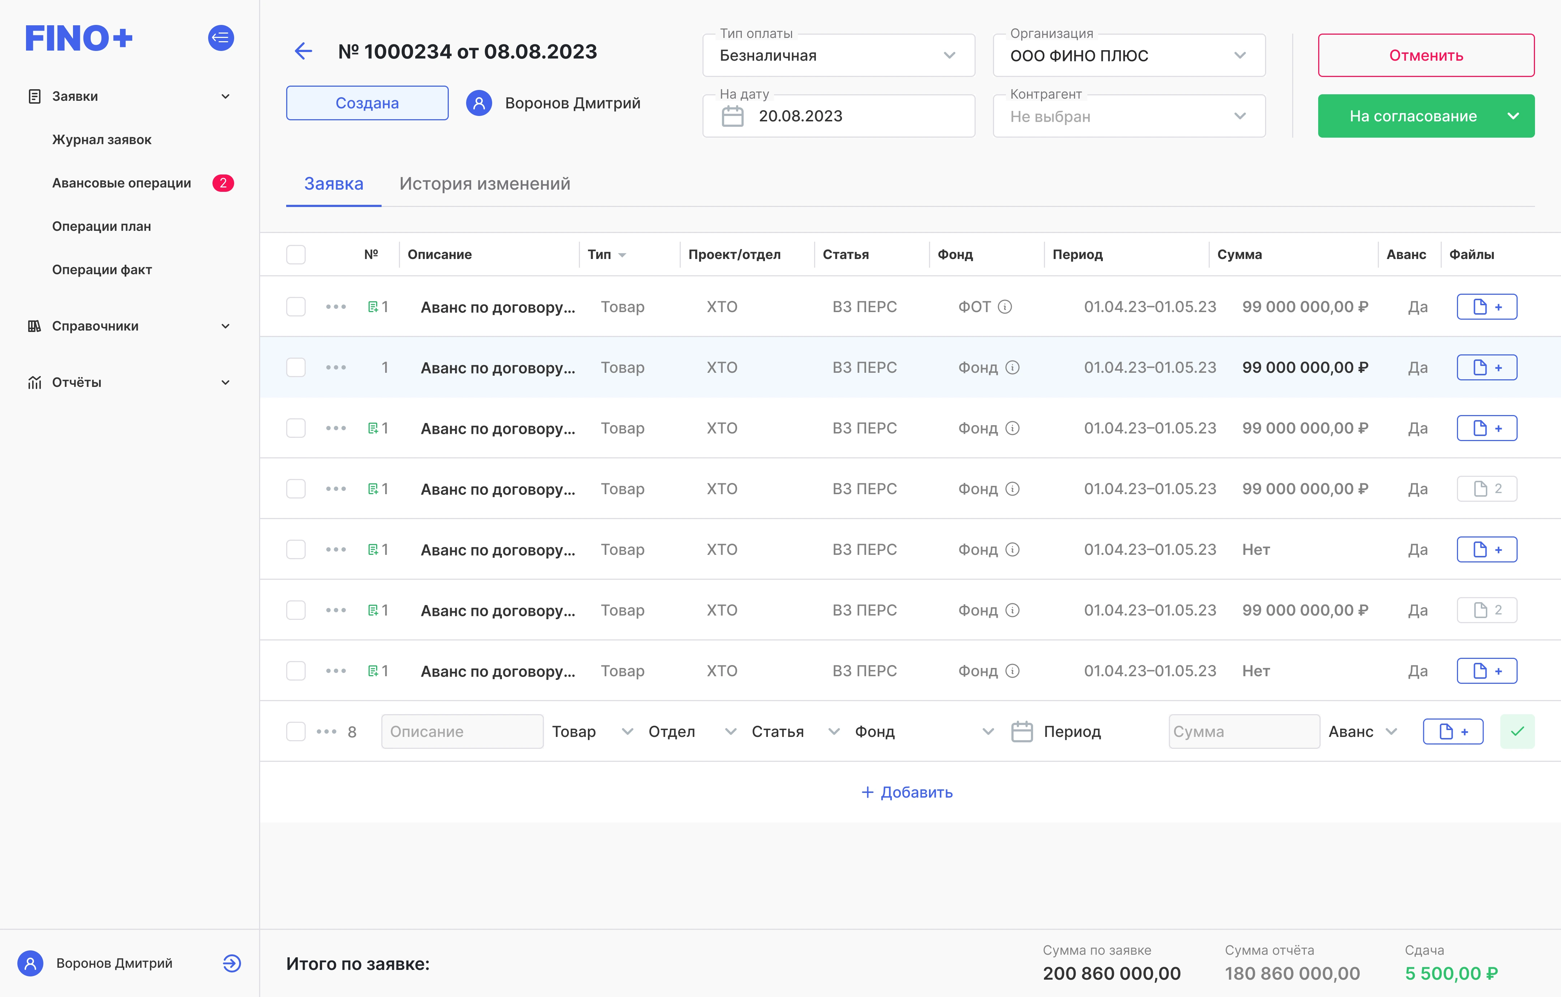Viewport: 1561px width, 997px height.
Task: Open the Период calendar icon in new row
Action: point(1022,732)
